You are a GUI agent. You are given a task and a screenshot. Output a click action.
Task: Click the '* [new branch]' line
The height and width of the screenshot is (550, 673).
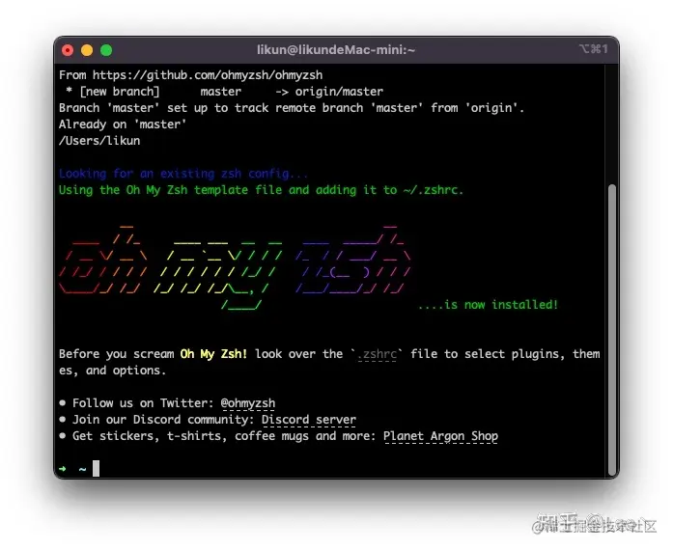(224, 92)
